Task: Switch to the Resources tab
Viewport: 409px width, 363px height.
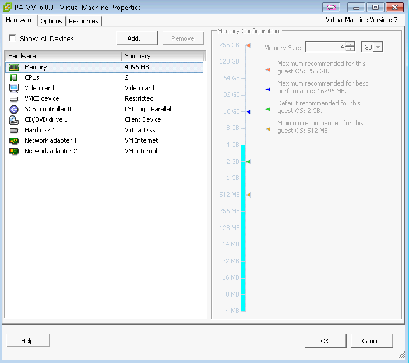Action: point(83,21)
